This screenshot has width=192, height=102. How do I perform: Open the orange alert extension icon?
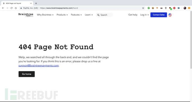[x=189, y=8]
